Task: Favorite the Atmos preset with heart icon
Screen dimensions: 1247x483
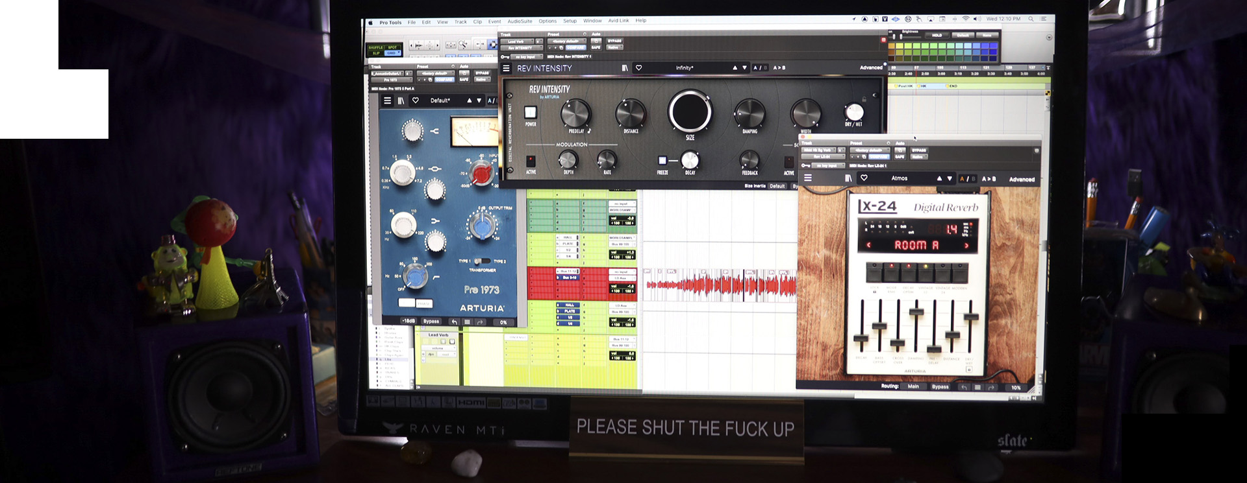Action: coord(864,178)
